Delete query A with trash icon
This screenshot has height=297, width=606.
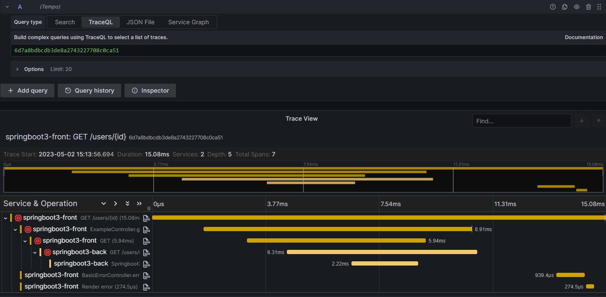coord(589,7)
